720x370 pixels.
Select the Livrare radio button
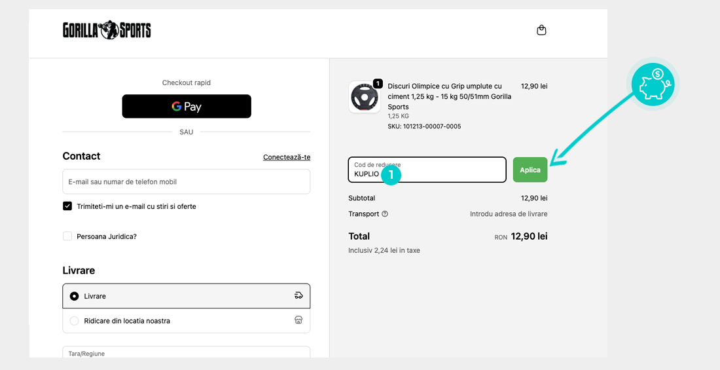click(x=74, y=297)
